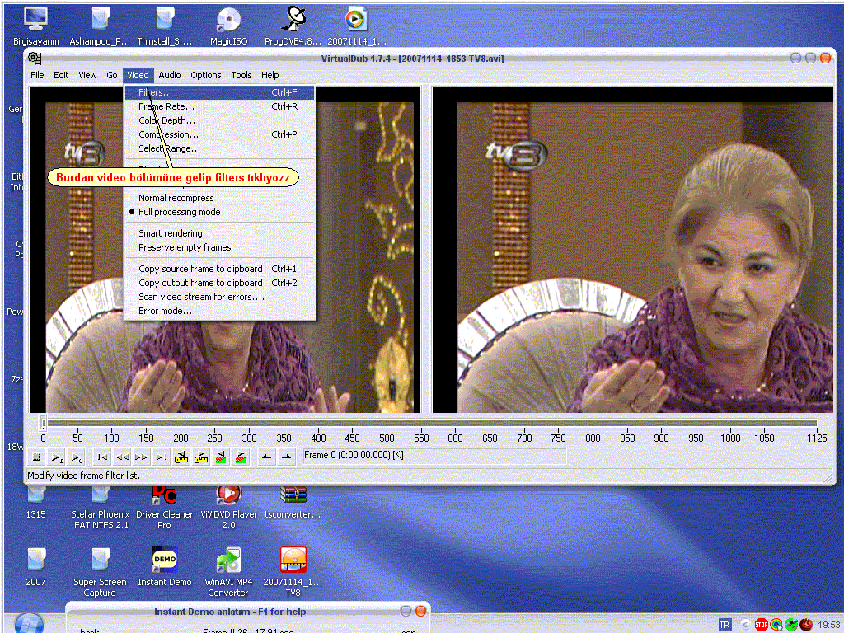Click the system clock showing 19:53

pos(829,625)
